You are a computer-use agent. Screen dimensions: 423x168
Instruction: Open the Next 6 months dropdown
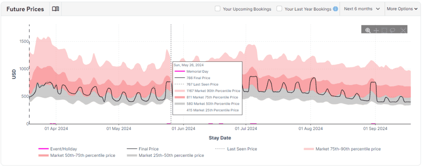coord(362,9)
